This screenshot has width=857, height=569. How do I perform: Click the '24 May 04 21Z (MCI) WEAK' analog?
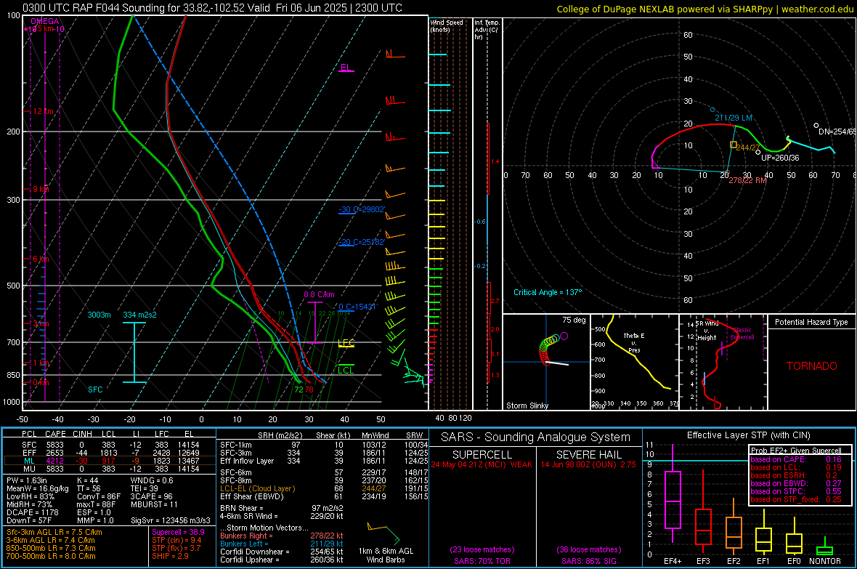click(482, 464)
